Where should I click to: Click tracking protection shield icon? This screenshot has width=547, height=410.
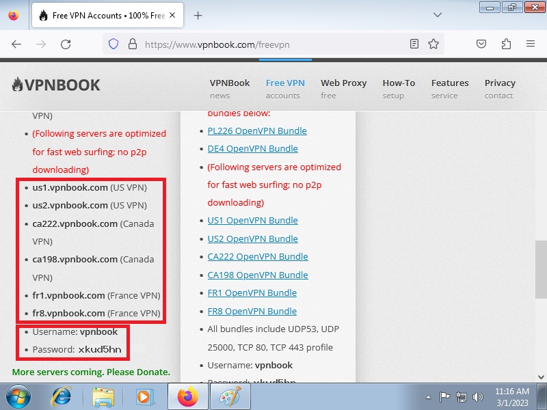click(114, 44)
